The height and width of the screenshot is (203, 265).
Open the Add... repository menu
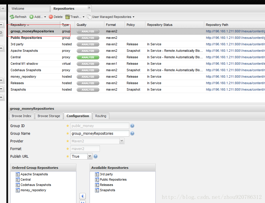click(38, 17)
